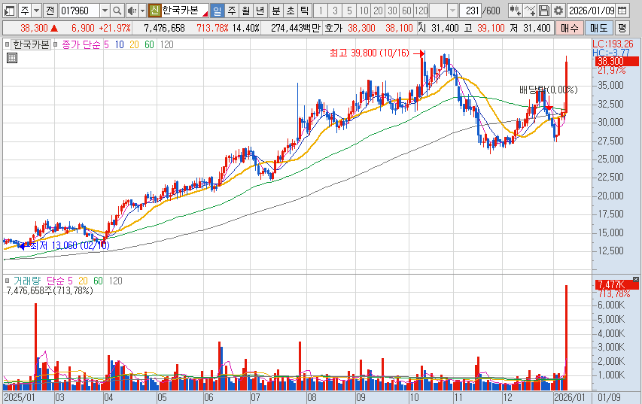The height and width of the screenshot is (404, 642).
Task: Click the red 매수 buy button
Action: (x=570, y=28)
